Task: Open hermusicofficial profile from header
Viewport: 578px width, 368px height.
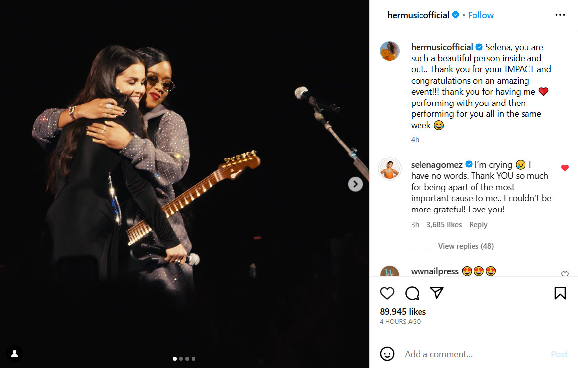Action: (x=418, y=15)
